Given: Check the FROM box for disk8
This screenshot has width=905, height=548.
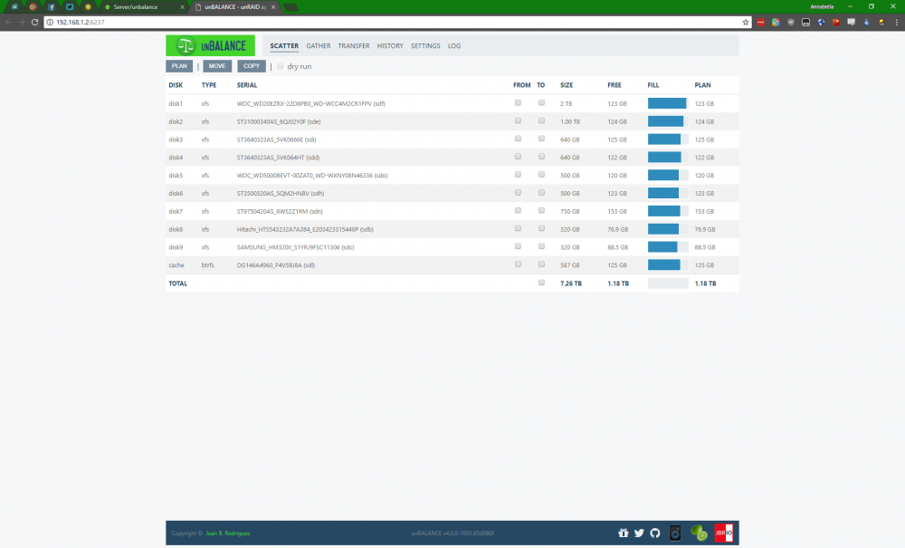Looking at the screenshot, I should tap(518, 228).
